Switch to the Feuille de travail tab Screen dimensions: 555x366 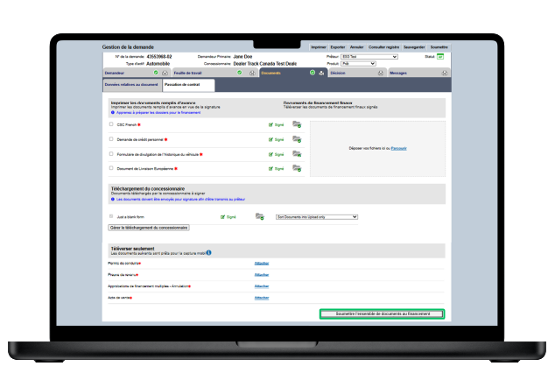187,74
